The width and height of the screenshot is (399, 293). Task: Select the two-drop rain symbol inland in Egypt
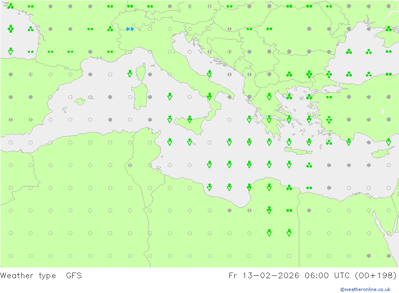[289, 210]
